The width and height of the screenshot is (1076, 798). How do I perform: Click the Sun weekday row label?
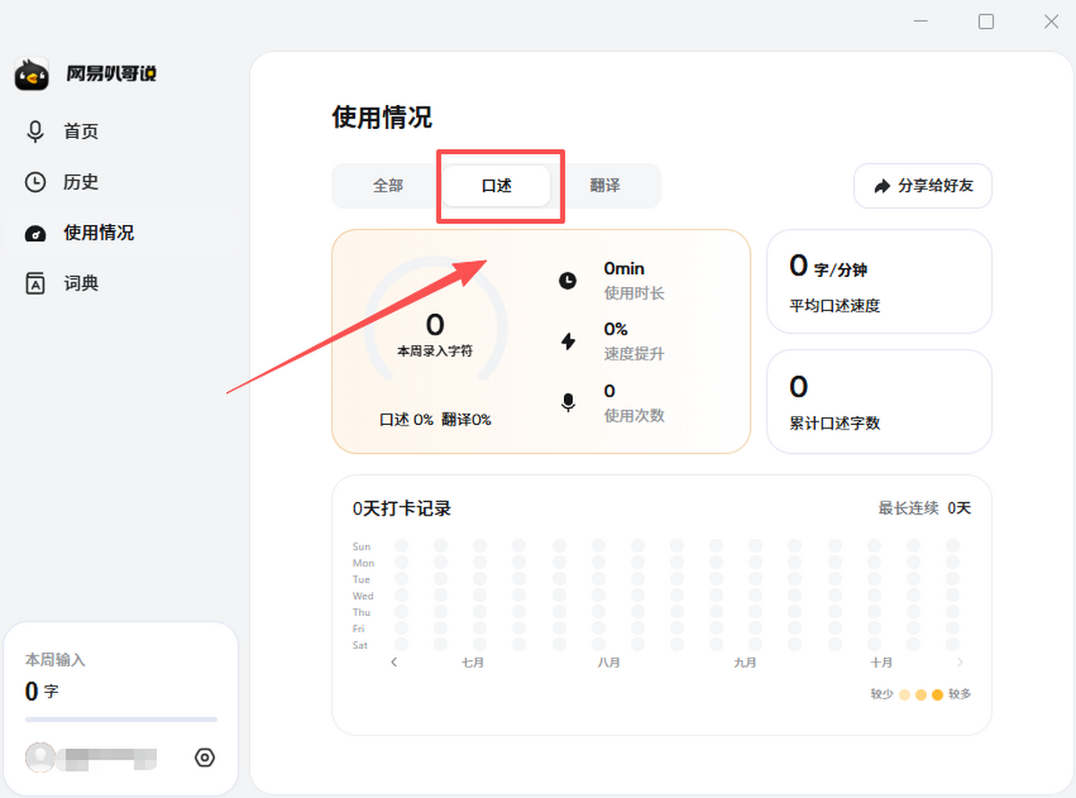(361, 547)
